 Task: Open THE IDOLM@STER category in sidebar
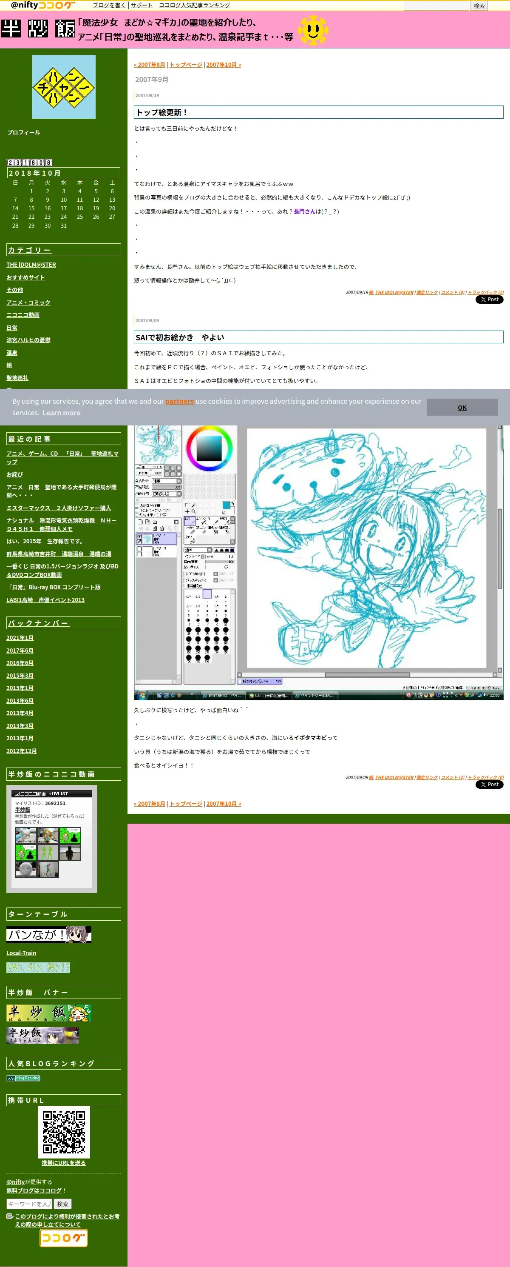(31, 265)
